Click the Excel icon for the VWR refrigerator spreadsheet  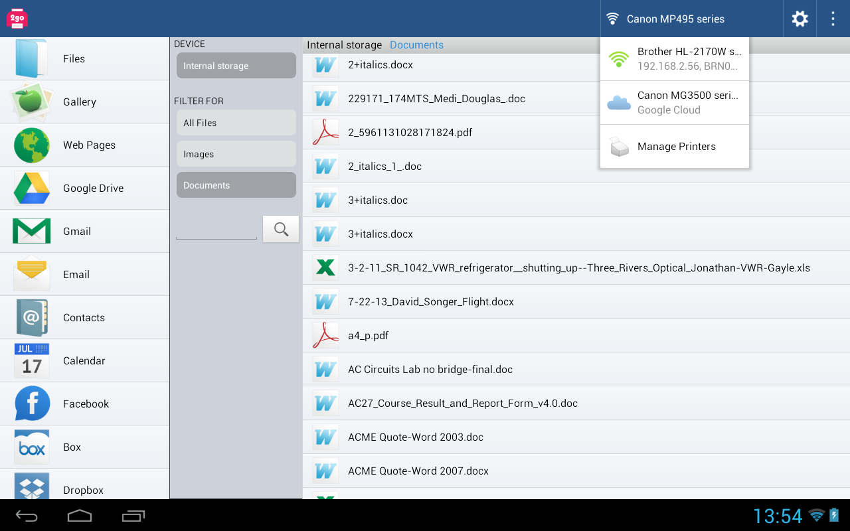pyautogui.click(x=325, y=267)
